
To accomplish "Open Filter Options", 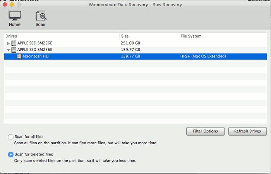I will (205, 131).
